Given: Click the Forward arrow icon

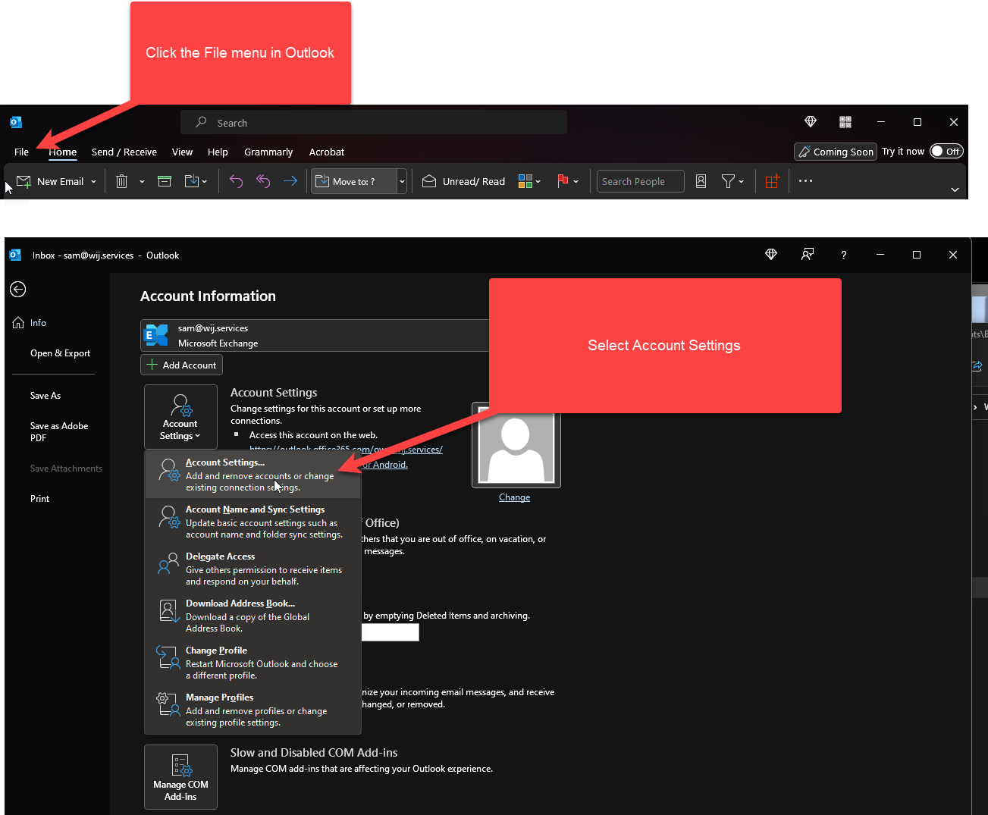Looking at the screenshot, I should click(x=290, y=181).
